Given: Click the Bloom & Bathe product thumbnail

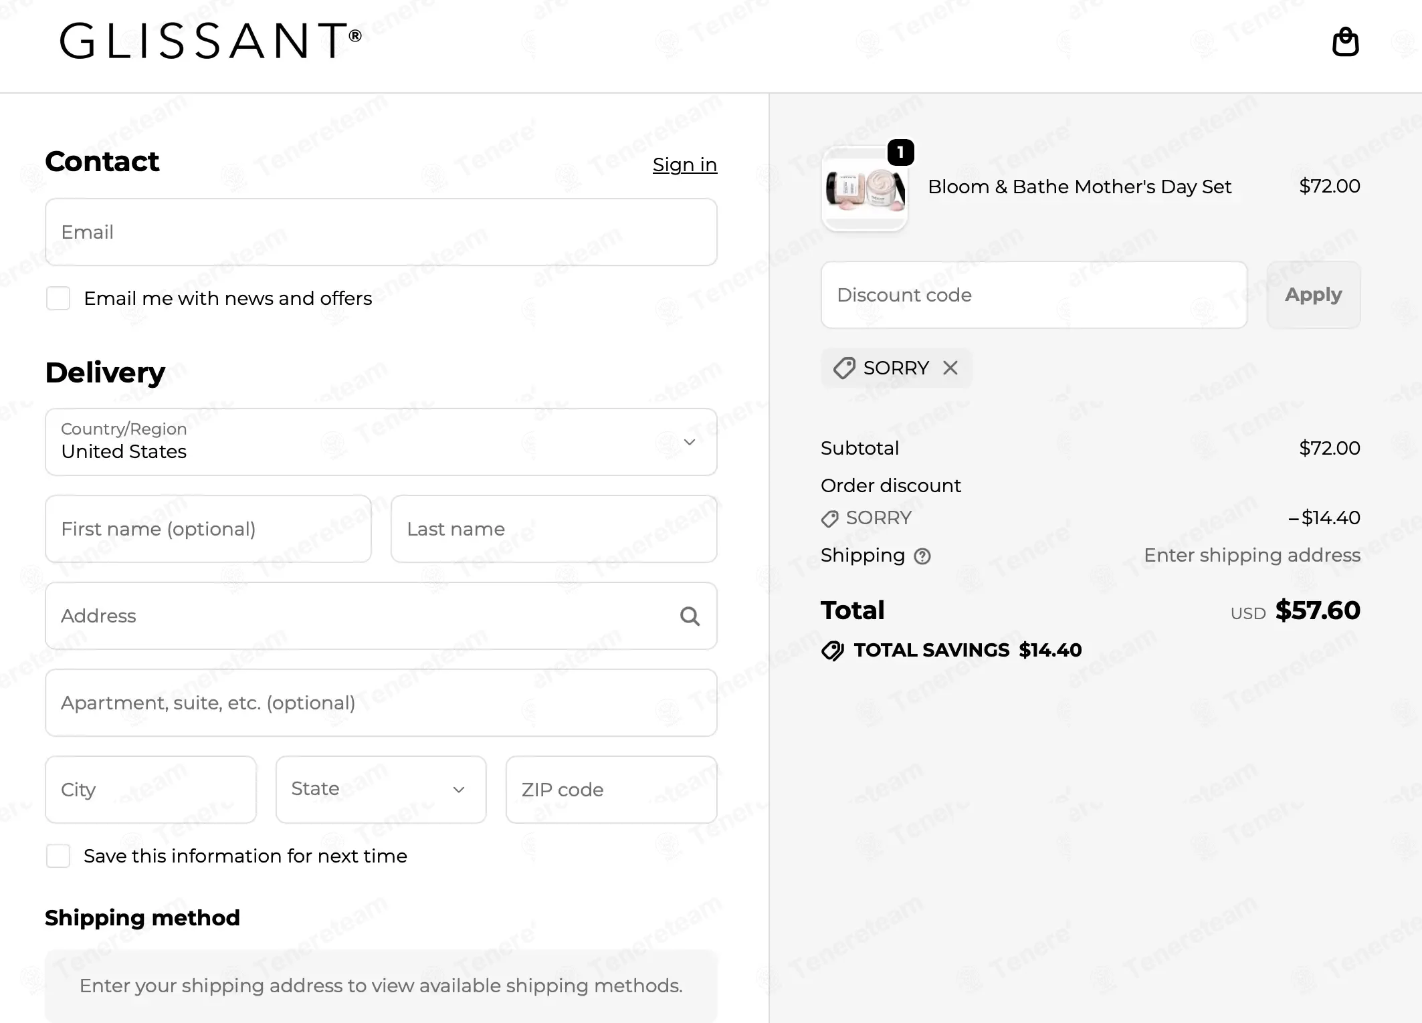Looking at the screenshot, I should pos(864,189).
